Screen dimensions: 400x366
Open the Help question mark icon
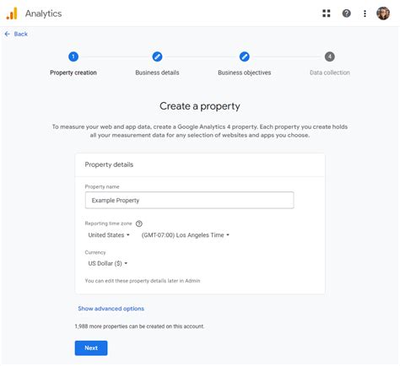tap(346, 13)
